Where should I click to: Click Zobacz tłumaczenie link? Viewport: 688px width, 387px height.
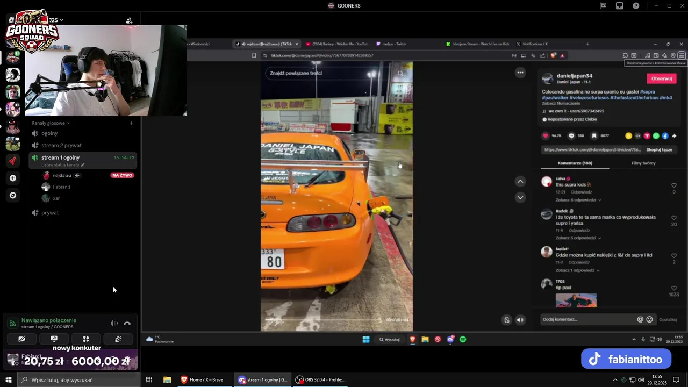[561, 104]
